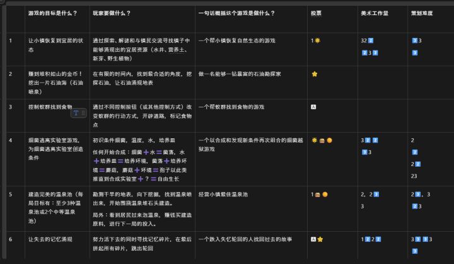Click the cell starting 细菌逃离实验室游戏
The image size is (454, 264).
(57, 159)
